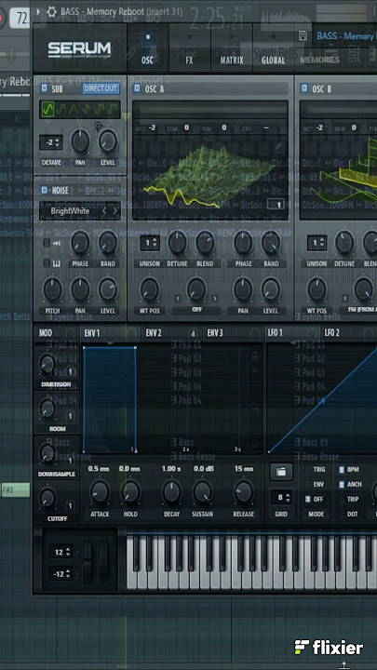This screenshot has width=377, height=670.
Task: Toggle SUB oscillator DIRECT OUT button
Action: [x=101, y=89]
